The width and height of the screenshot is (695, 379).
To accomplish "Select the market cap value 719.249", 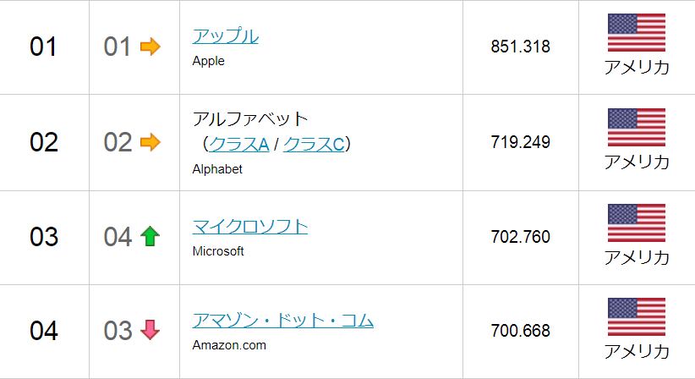I will click(520, 142).
